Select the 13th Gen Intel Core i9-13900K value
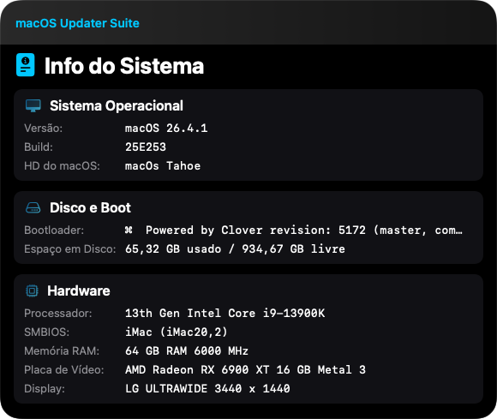 point(225,313)
